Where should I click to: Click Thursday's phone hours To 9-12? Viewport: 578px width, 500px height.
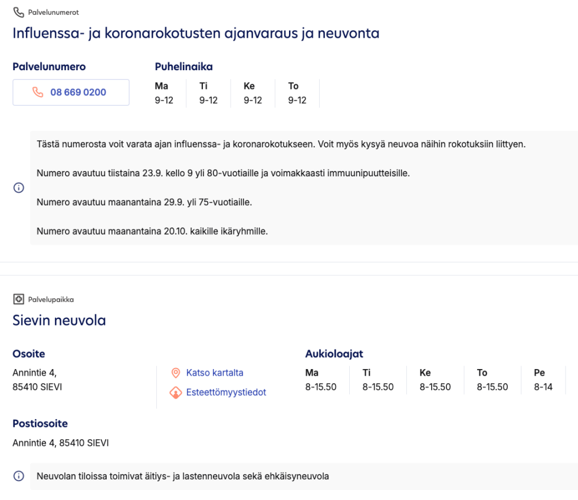tap(297, 93)
